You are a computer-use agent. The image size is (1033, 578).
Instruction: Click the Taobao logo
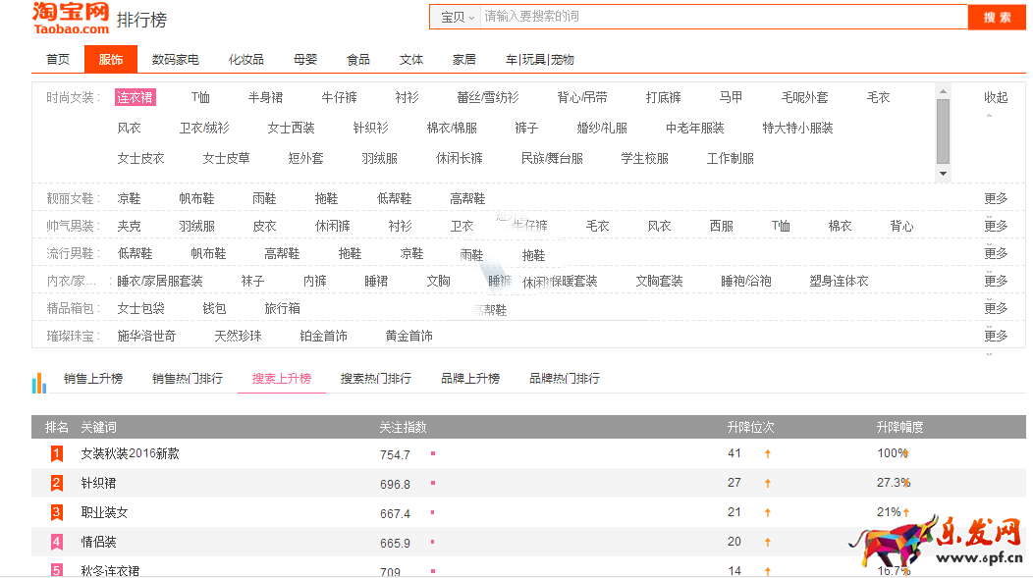pyautogui.click(x=70, y=18)
